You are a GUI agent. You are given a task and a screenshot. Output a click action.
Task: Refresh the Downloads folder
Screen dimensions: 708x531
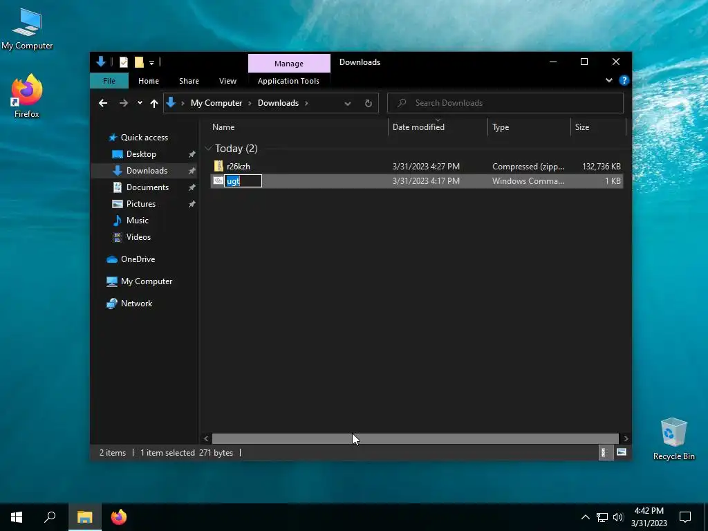tap(369, 104)
